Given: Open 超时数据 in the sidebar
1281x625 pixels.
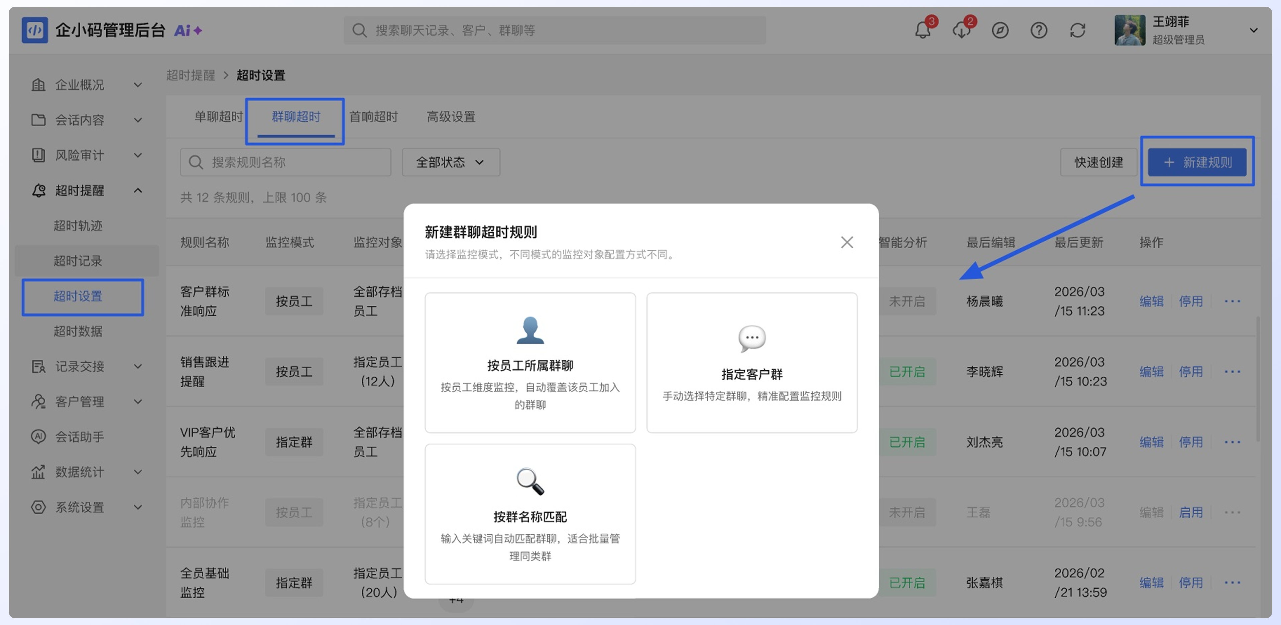Looking at the screenshot, I should [x=78, y=331].
